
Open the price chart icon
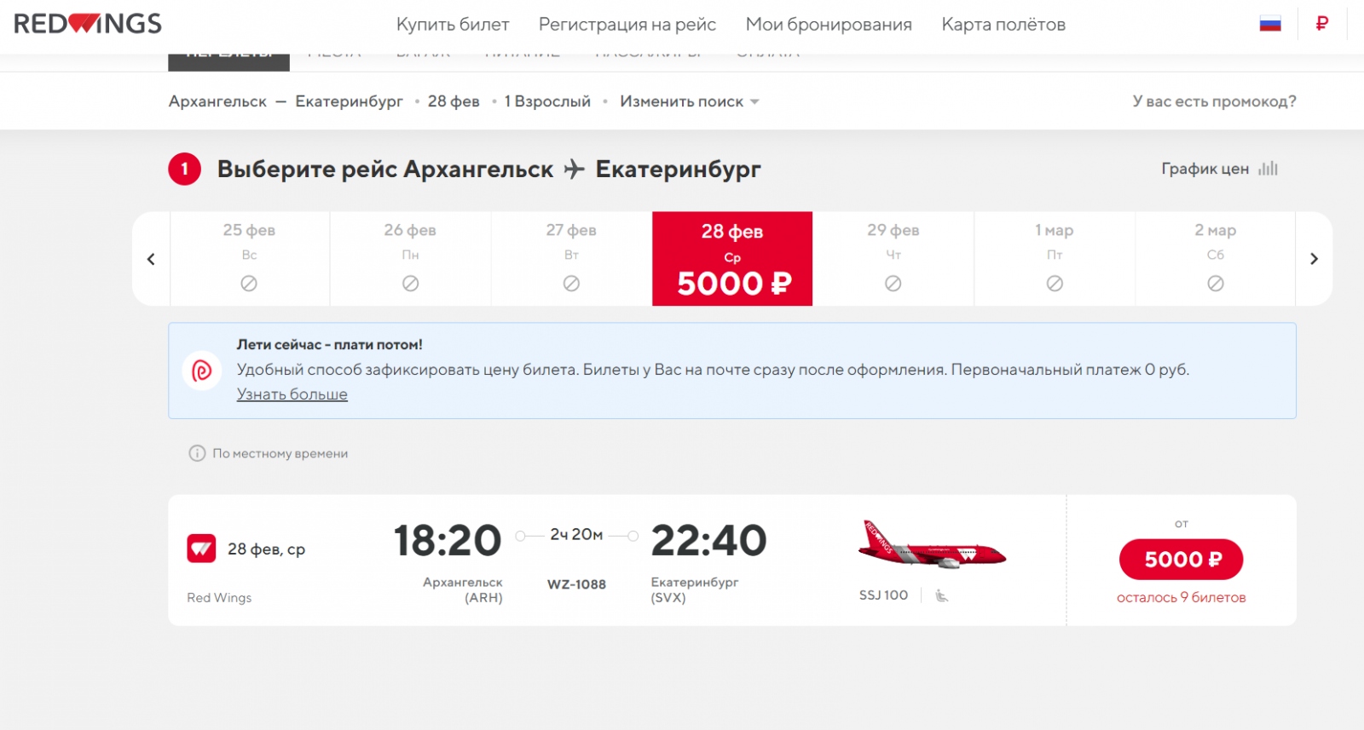tap(1269, 169)
